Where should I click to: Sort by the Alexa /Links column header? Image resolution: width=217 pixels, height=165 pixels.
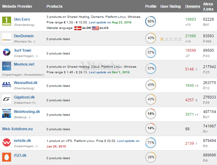pyautogui.click(x=208, y=6)
